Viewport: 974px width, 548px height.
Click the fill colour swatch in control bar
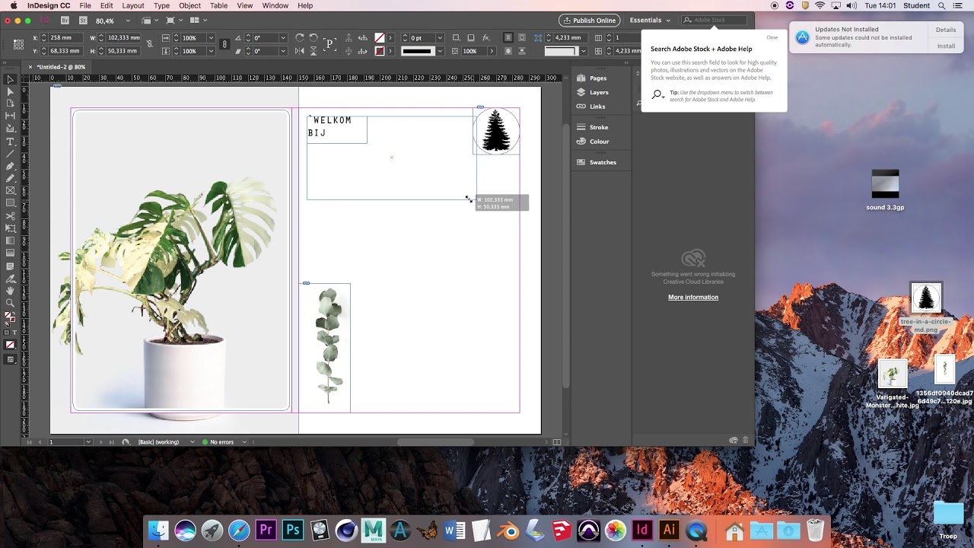point(380,37)
